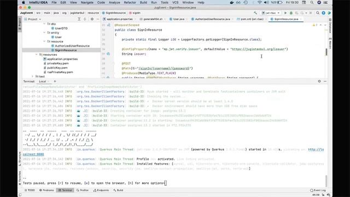350x197 pixels.
Task: Open the Build tool window
Action: coord(118,190)
